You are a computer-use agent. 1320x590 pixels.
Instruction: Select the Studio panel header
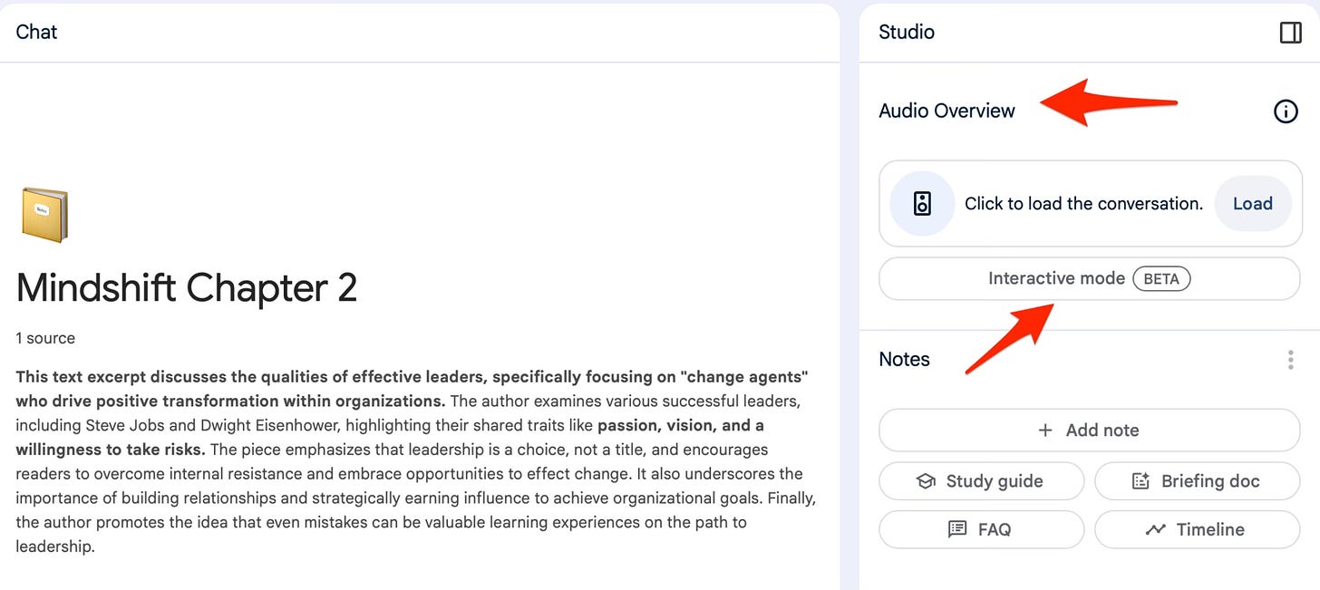point(907,32)
